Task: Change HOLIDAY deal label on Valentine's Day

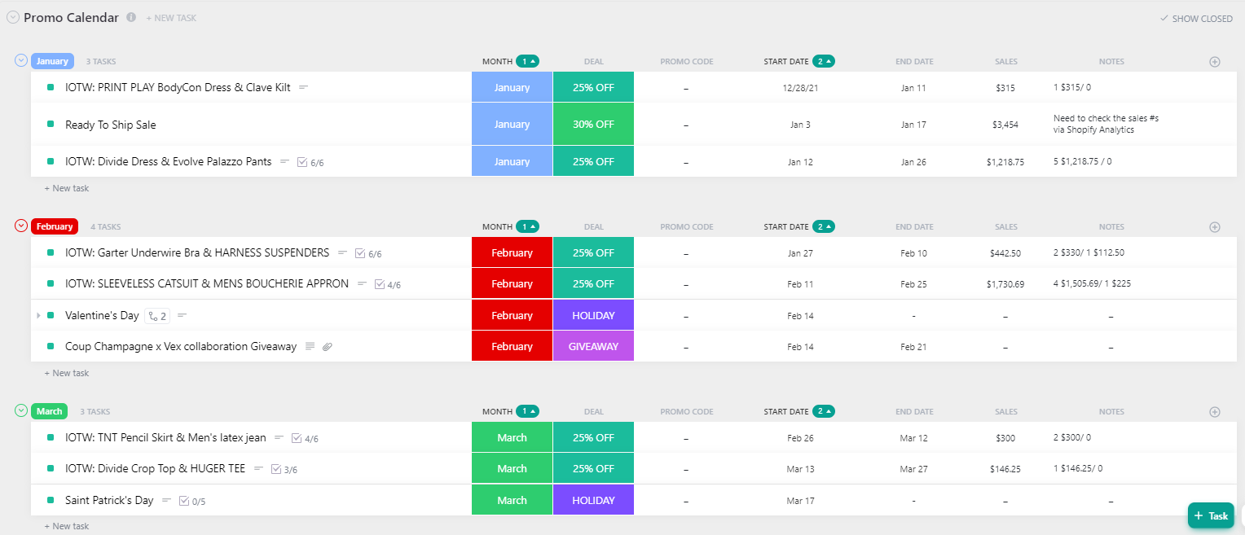Action: tap(593, 315)
